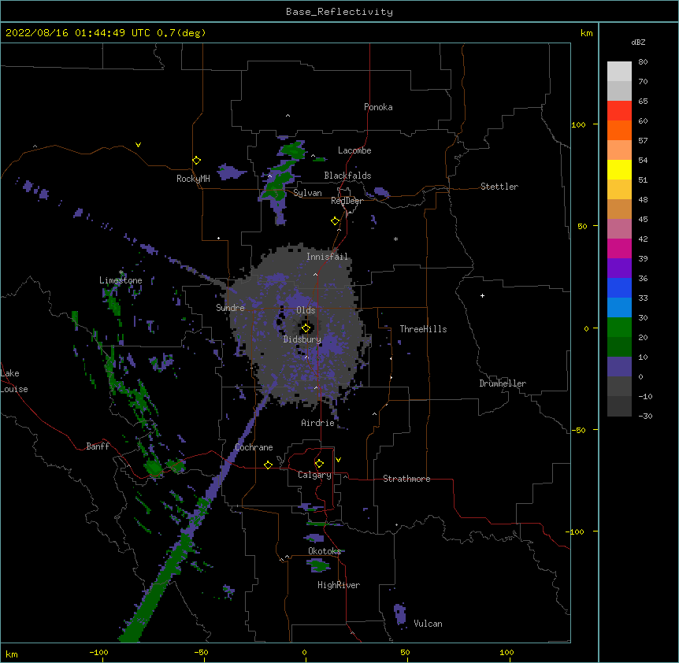Image resolution: width=679 pixels, height=663 pixels.
Task: Click the Innisfail label
Action: [327, 257]
